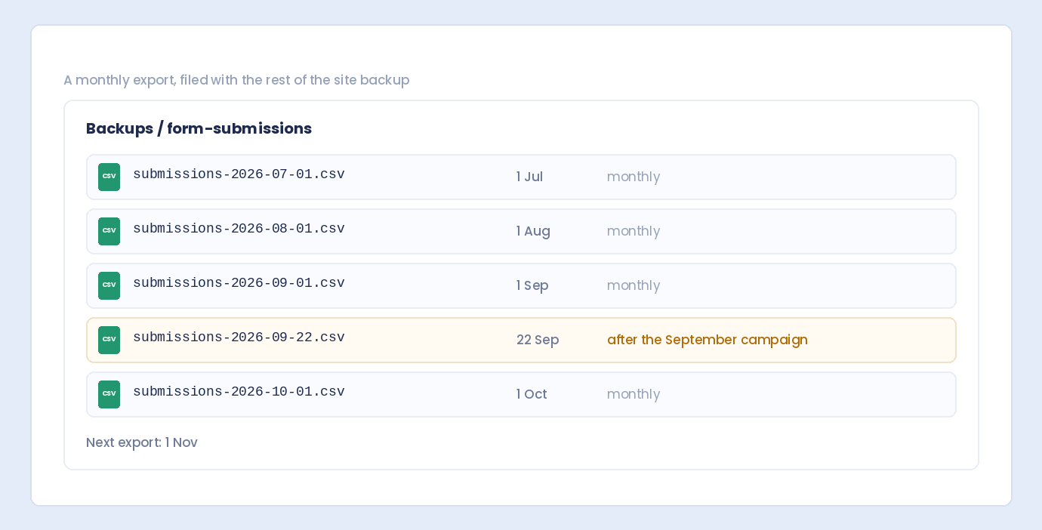Click the CSV icon for submissions-2026-09-01.csv
The image size is (1042, 530).
109,285
